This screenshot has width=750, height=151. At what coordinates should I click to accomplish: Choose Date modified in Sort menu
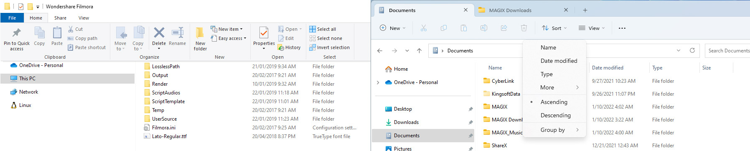[x=554, y=61]
